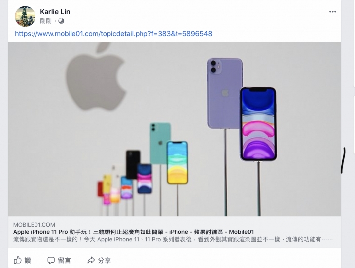Screen dimensions: 355x268
Task: Click the 分享 share button label
Action: 105,260
